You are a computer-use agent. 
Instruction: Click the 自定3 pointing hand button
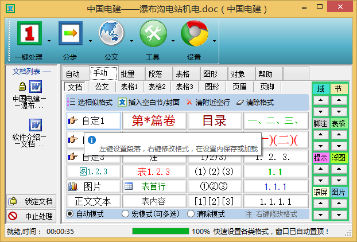pyautogui.click(x=94, y=157)
